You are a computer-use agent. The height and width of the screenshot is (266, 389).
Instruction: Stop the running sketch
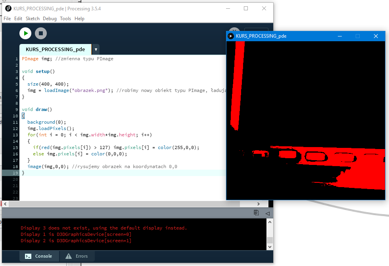41,33
